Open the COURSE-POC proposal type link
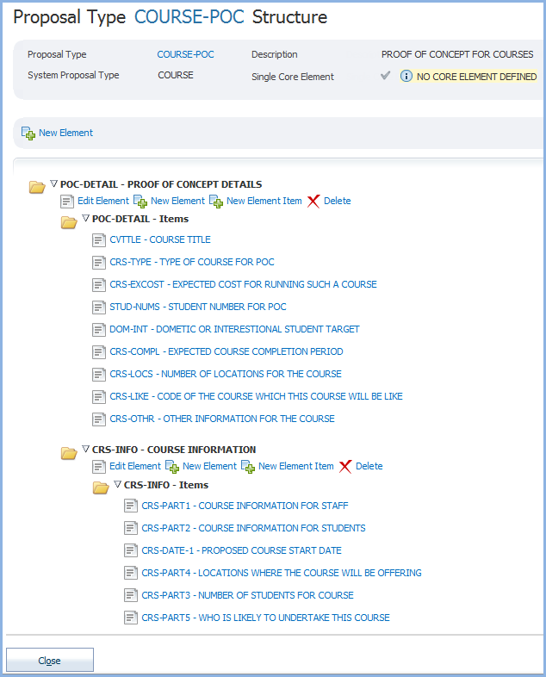The width and height of the screenshot is (546, 677). click(185, 54)
